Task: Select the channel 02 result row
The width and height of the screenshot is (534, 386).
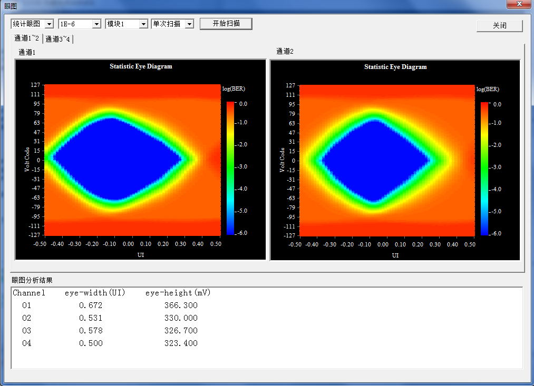Action: 105,318
